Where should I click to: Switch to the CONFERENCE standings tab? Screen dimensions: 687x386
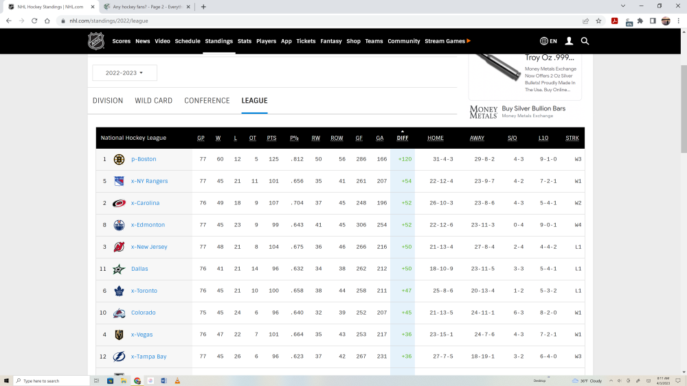pos(207,101)
